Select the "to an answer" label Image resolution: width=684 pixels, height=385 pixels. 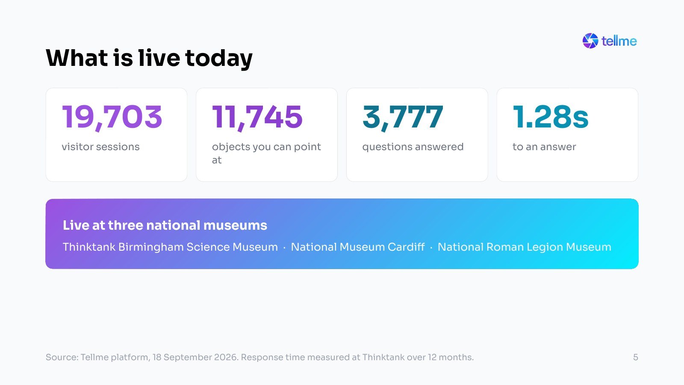544,147
